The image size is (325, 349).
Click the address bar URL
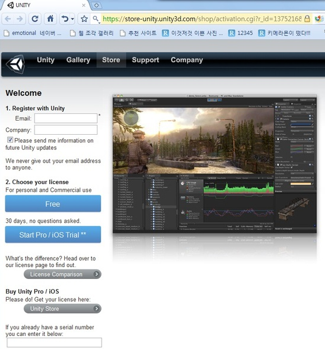(201, 19)
